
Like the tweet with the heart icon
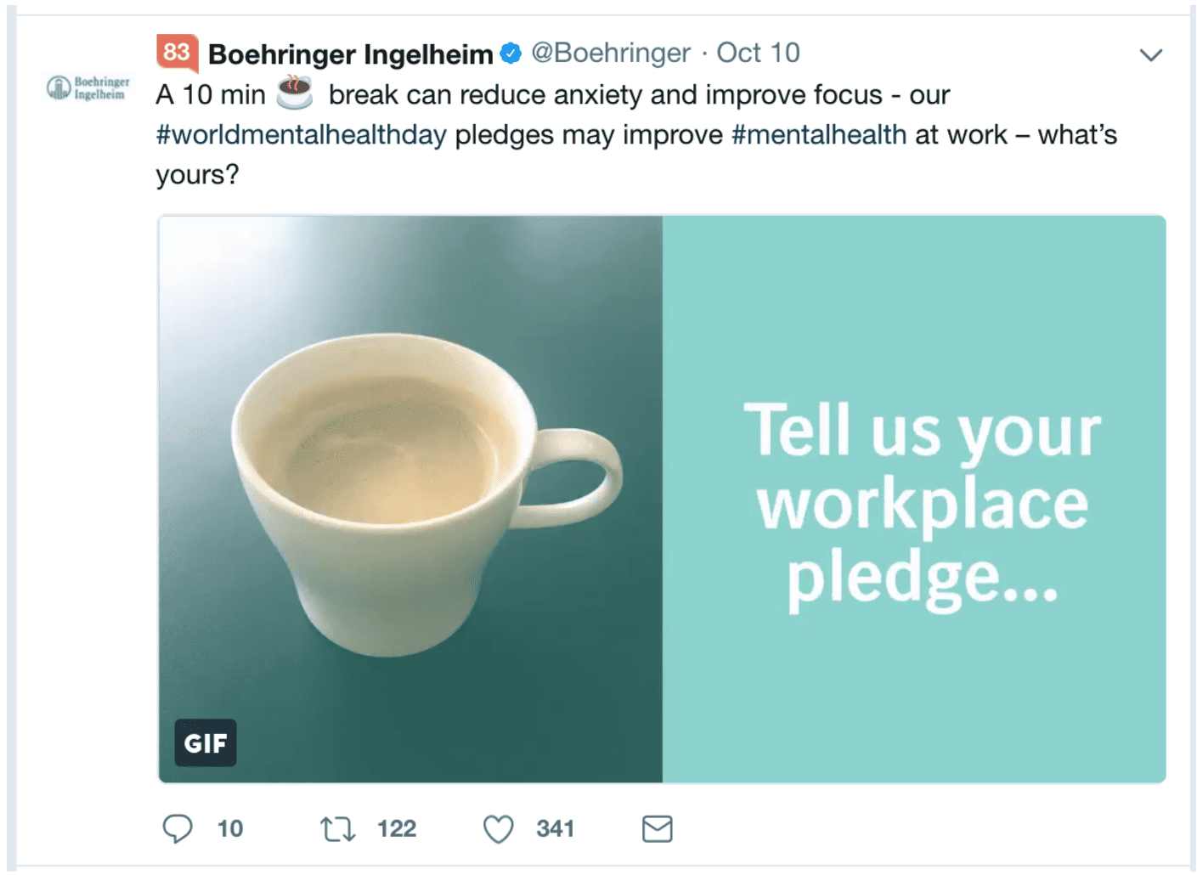(498, 828)
